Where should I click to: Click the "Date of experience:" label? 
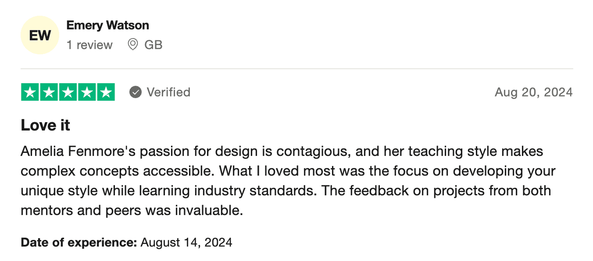point(79,242)
